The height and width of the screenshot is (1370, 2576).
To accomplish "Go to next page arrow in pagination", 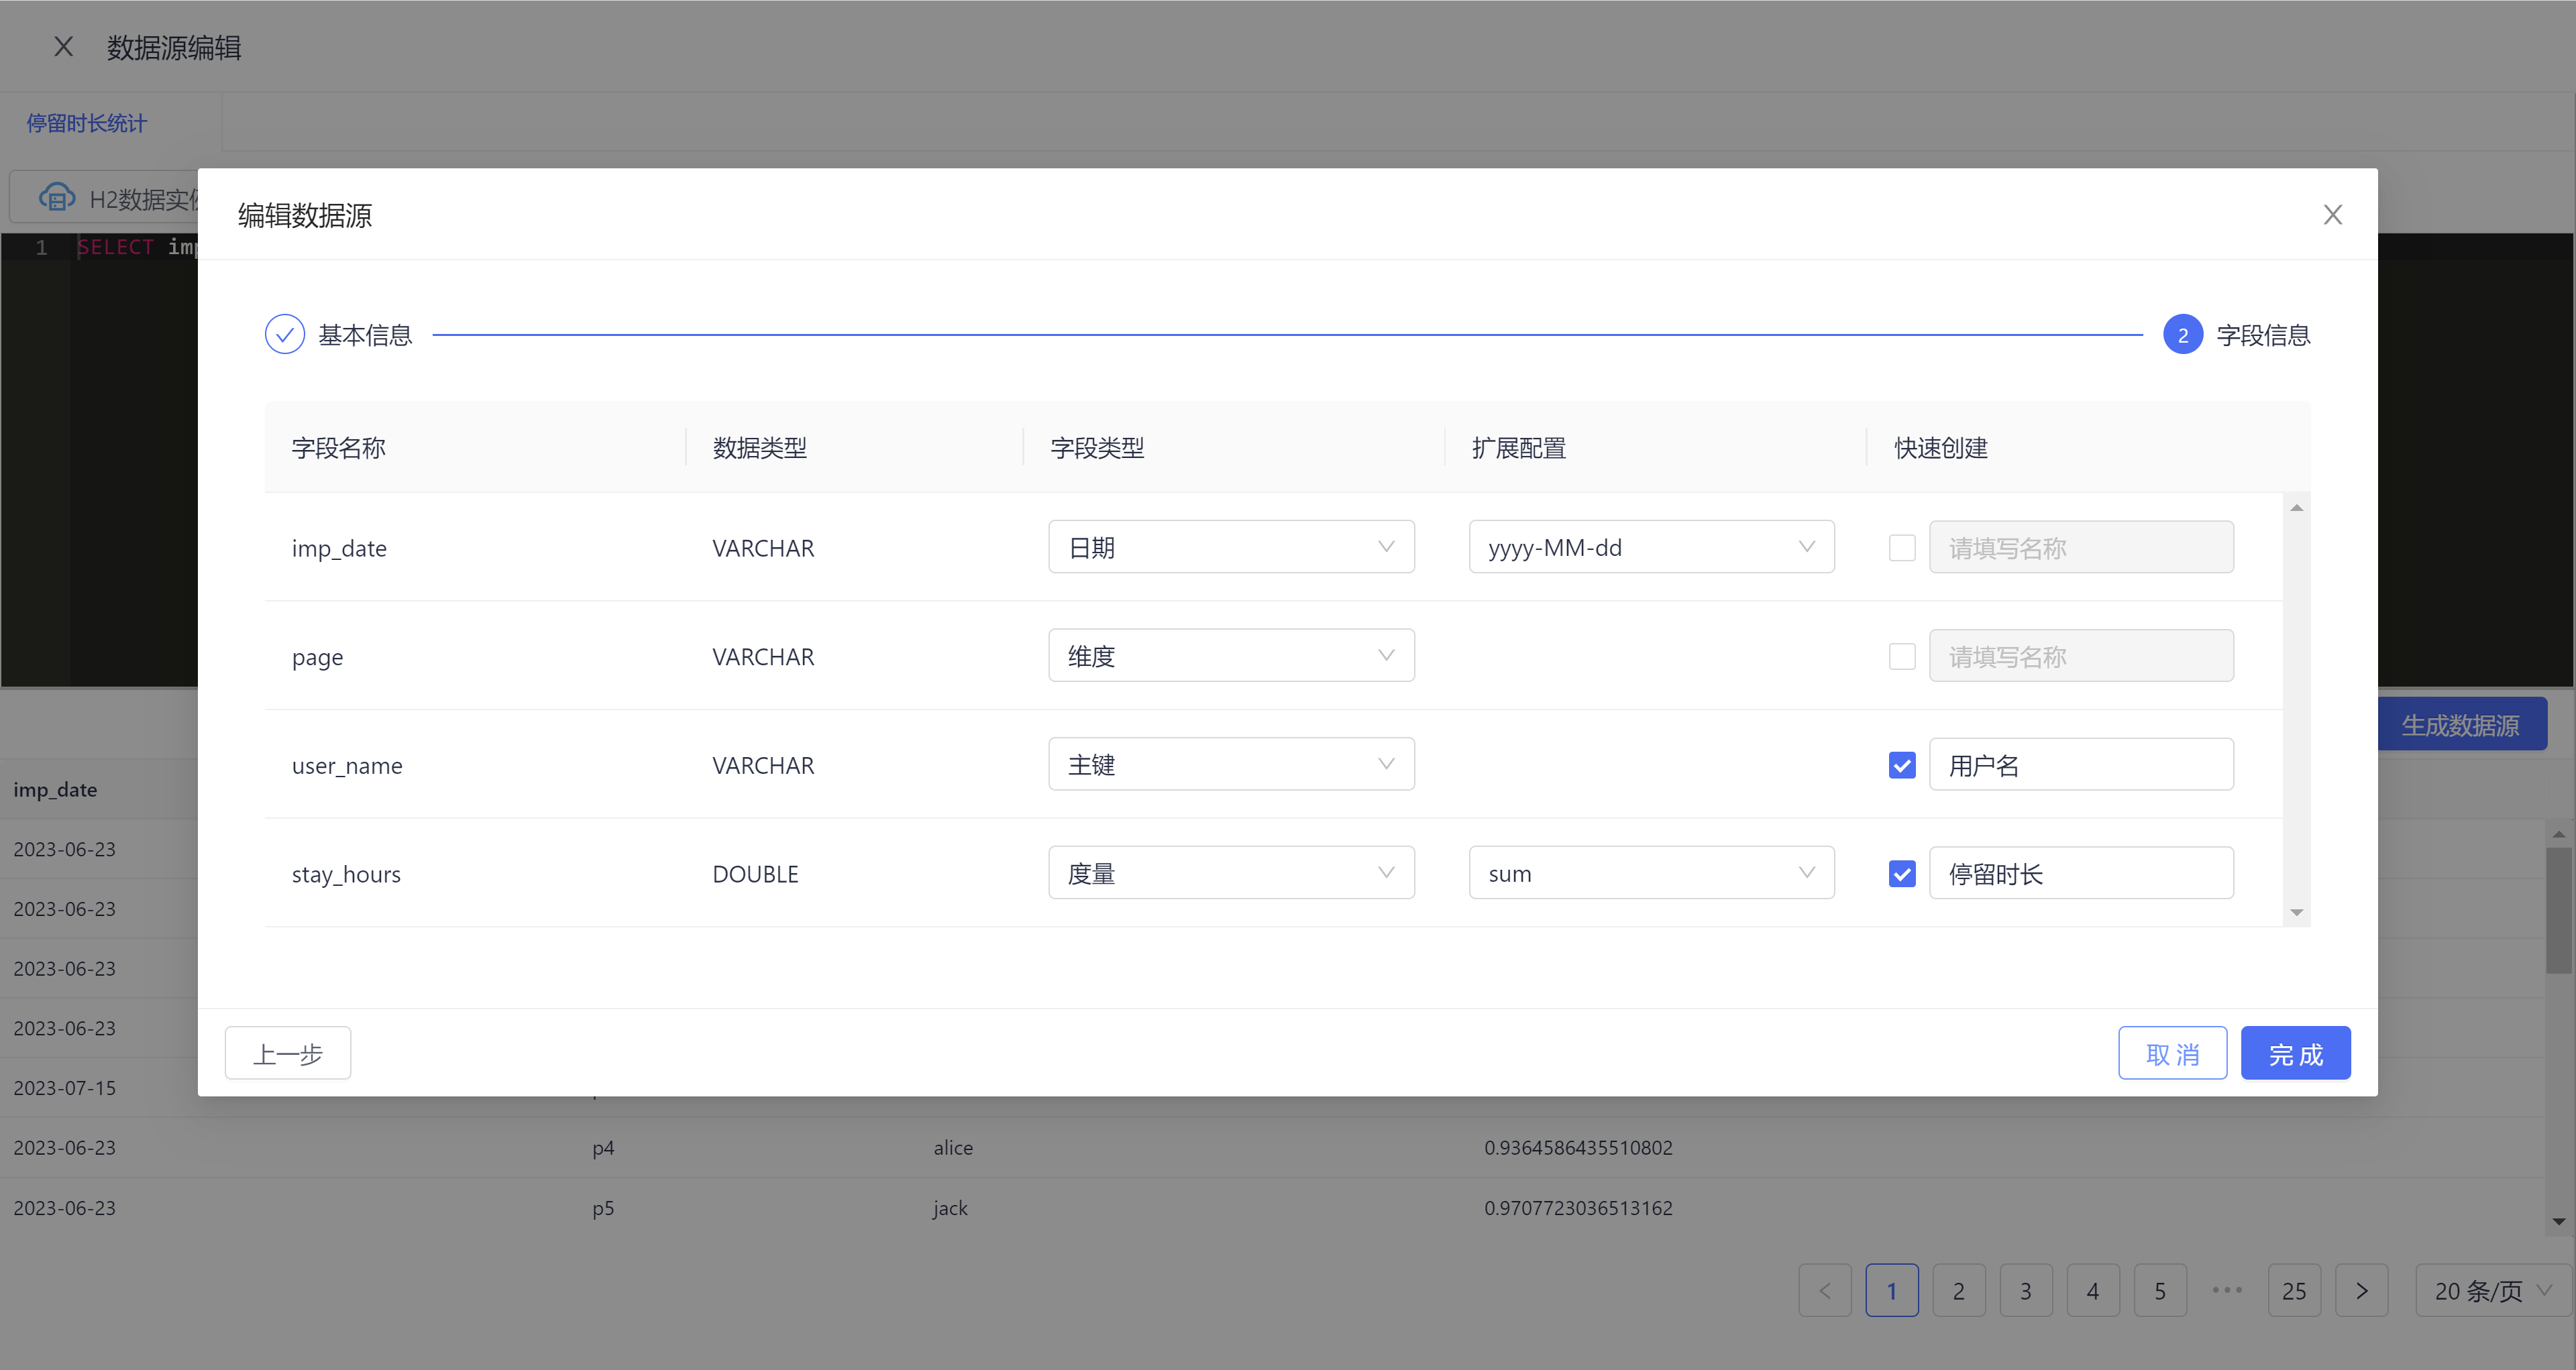I will click(2361, 1290).
